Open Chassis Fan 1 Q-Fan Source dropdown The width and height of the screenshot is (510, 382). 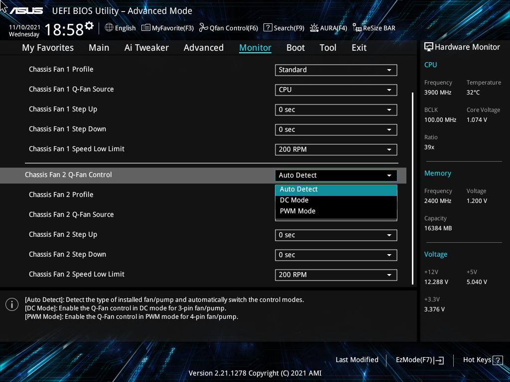coord(336,90)
